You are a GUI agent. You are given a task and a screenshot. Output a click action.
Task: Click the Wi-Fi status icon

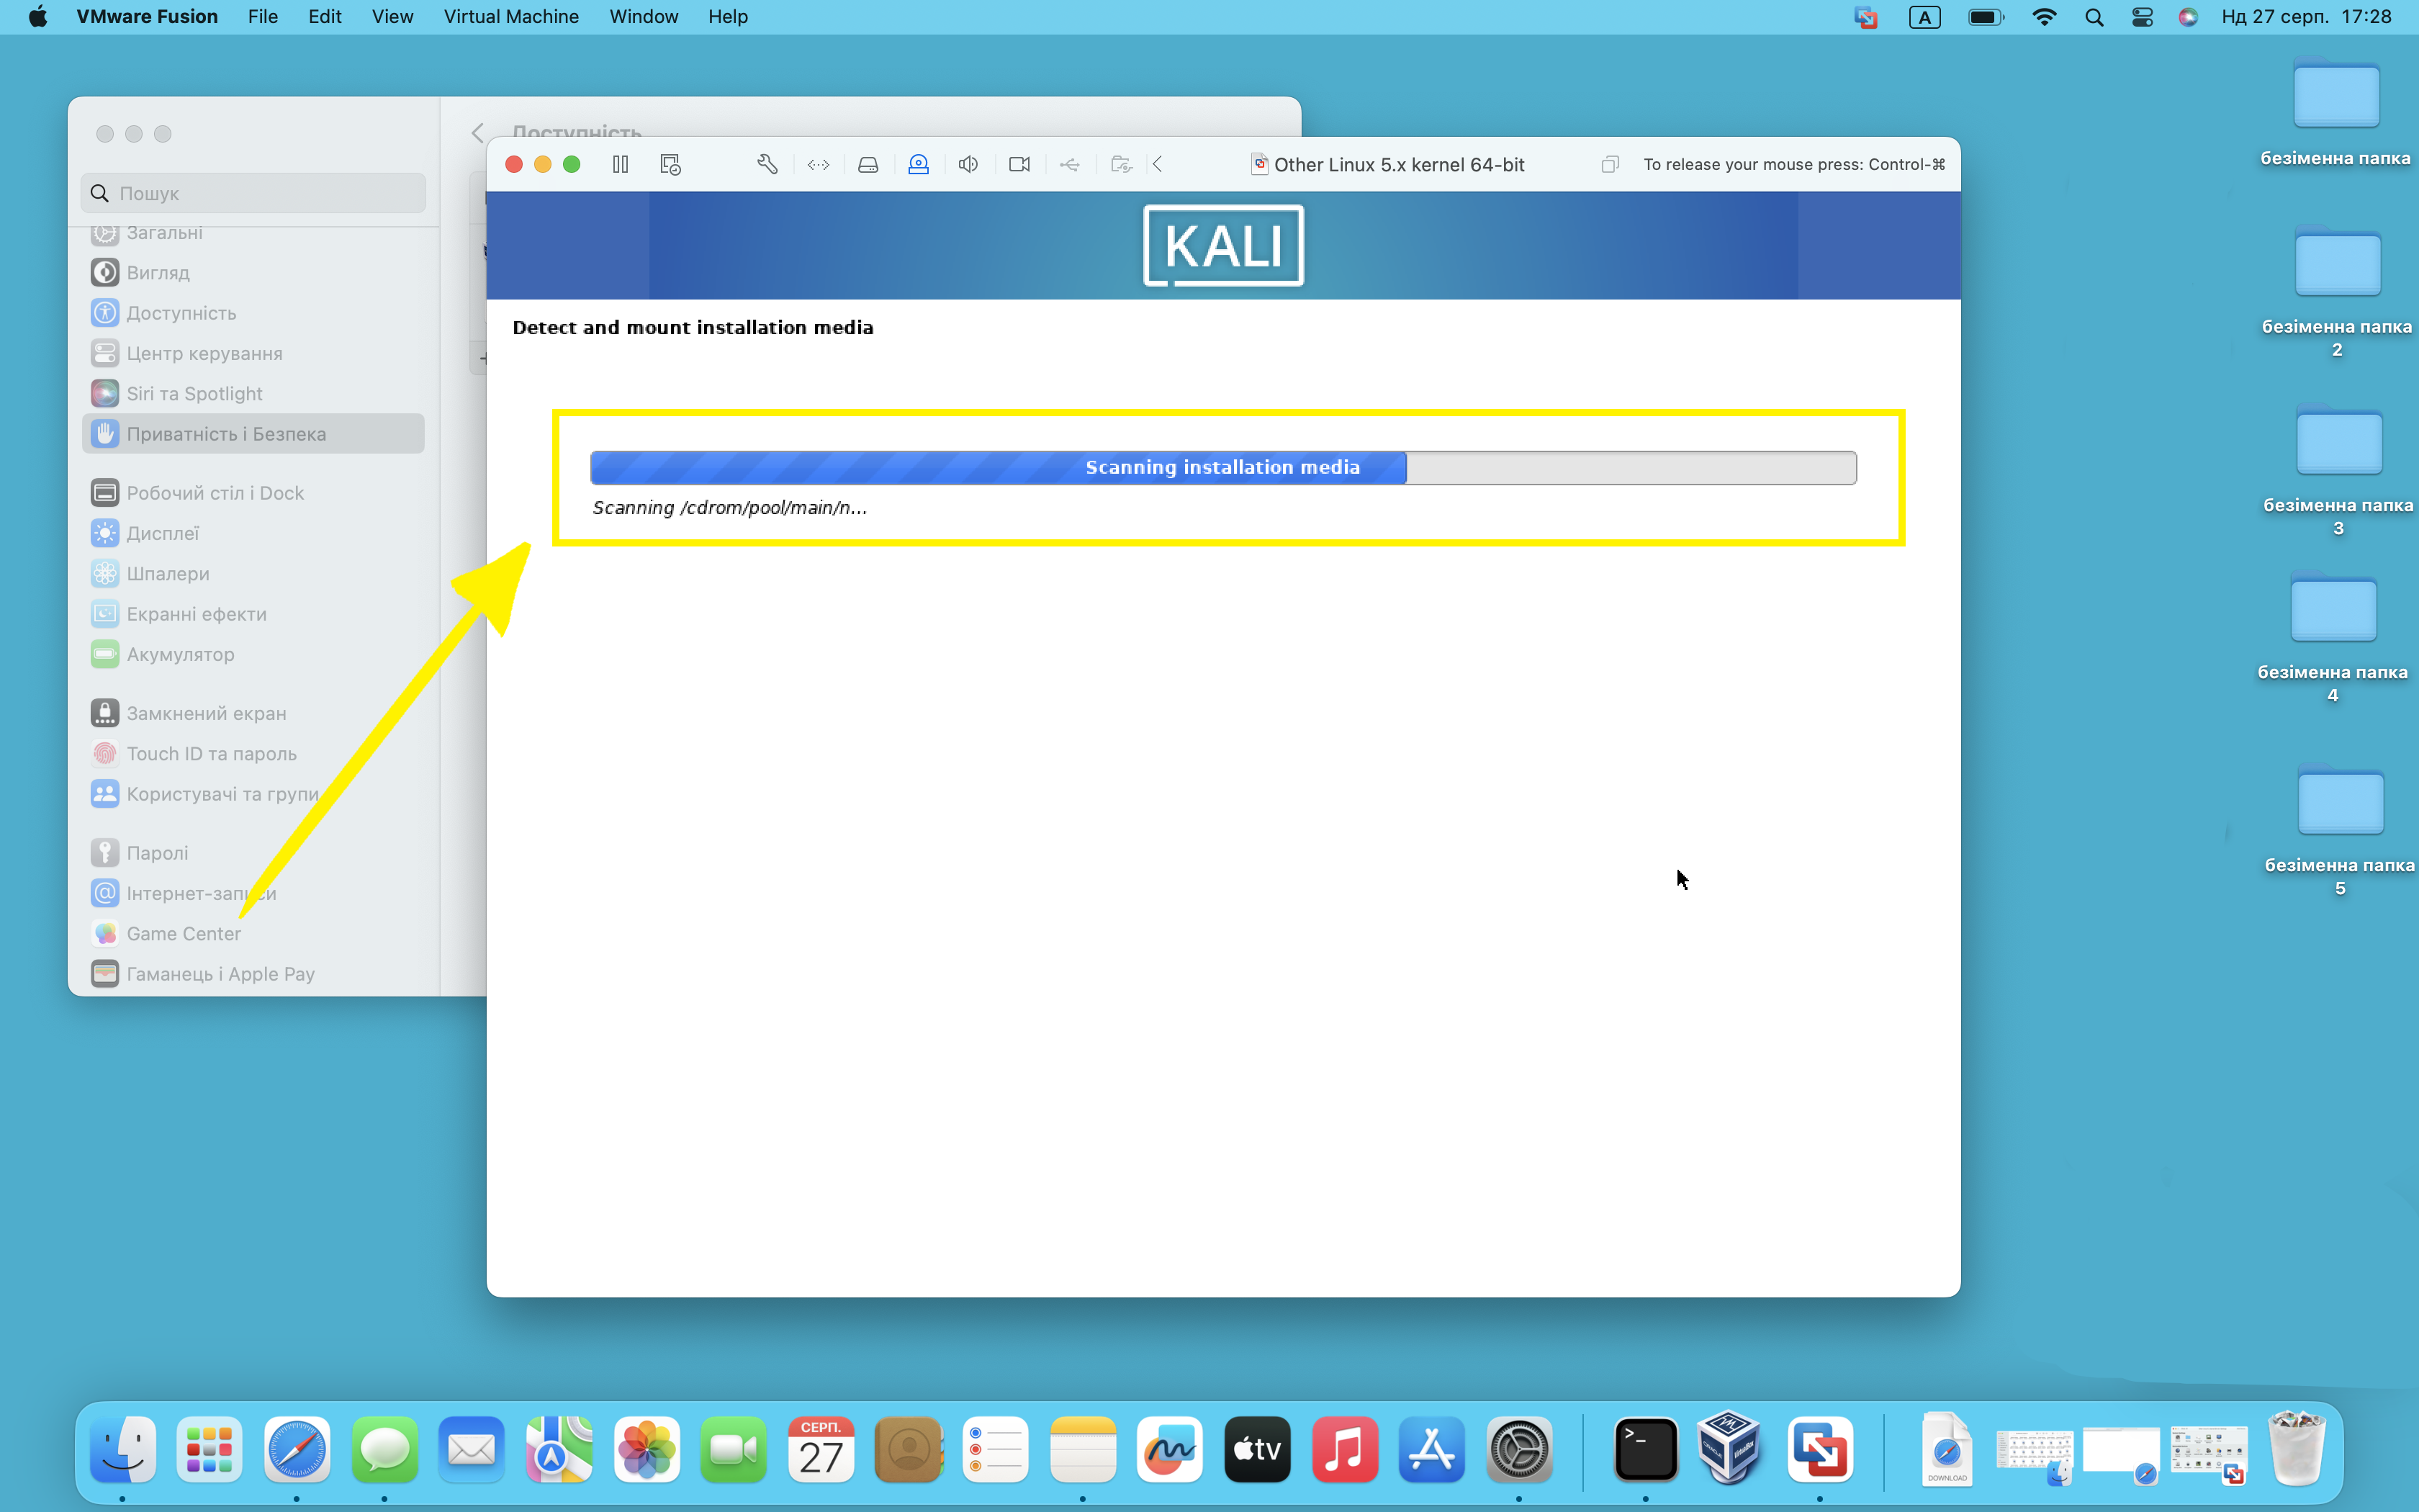tap(2044, 17)
